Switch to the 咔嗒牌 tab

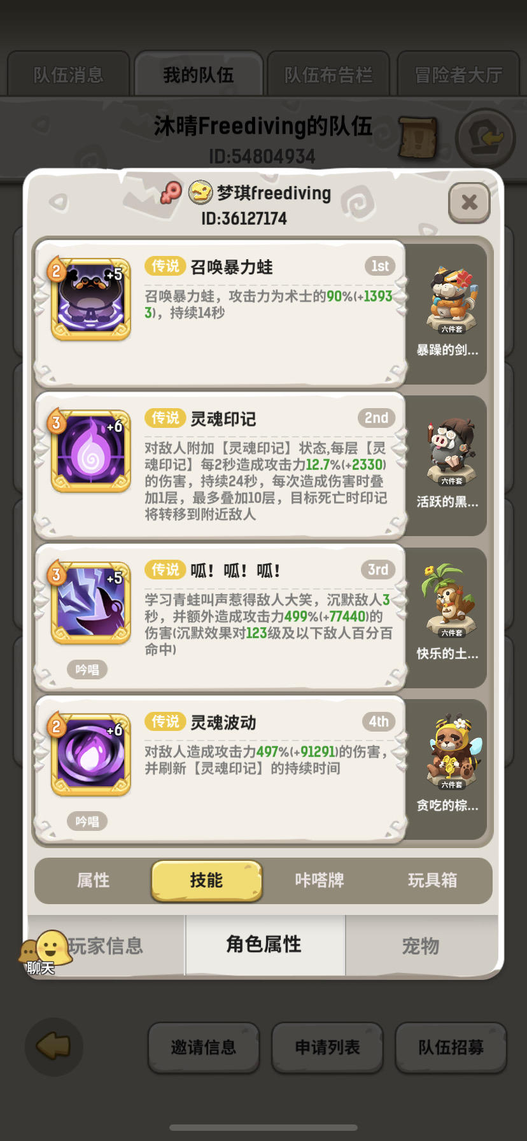click(320, 881)
